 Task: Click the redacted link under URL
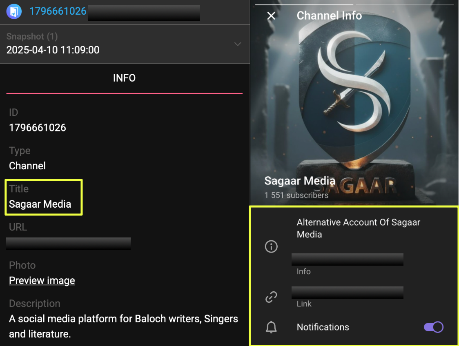click(68, 243)
